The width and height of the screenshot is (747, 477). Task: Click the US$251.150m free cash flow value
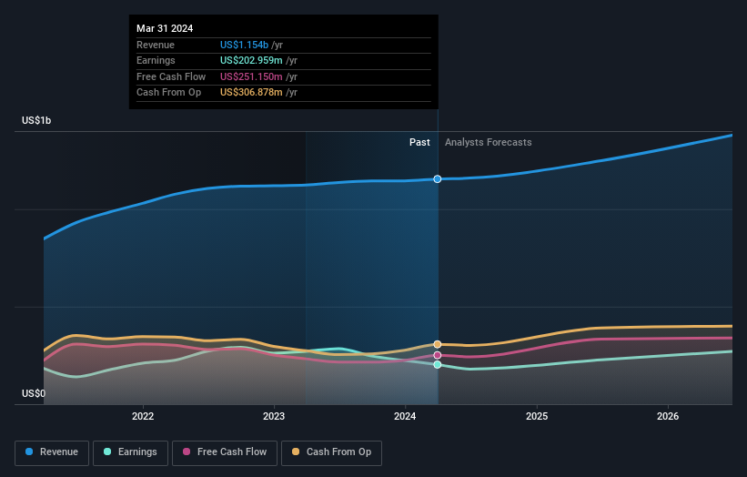coord(251,76)
